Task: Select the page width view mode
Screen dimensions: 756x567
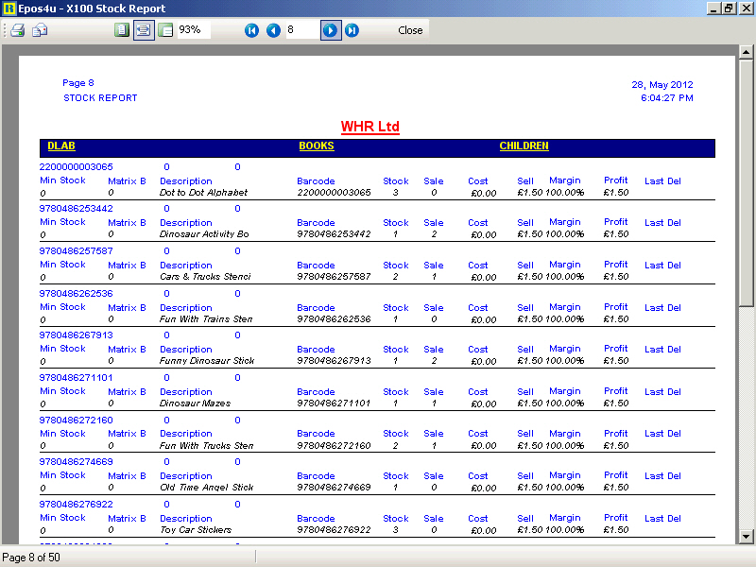Action: point(144,30)
